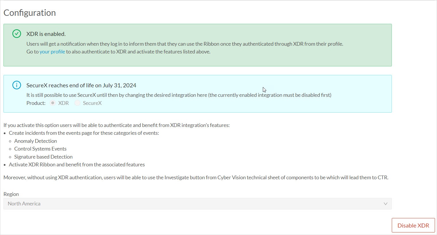
Task: Click the SecureX end of life notice banner
Action: tap(197, 94)
